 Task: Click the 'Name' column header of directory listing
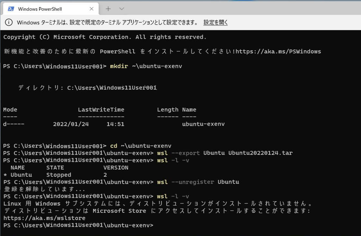189,110
